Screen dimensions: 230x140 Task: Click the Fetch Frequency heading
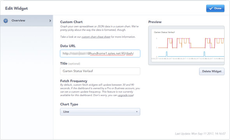click(74, 81)
